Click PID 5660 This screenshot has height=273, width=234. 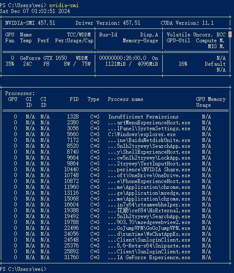(x=73, y=134)
